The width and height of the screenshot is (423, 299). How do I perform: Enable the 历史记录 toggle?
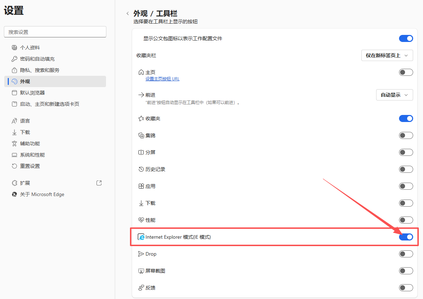[406, 169]
